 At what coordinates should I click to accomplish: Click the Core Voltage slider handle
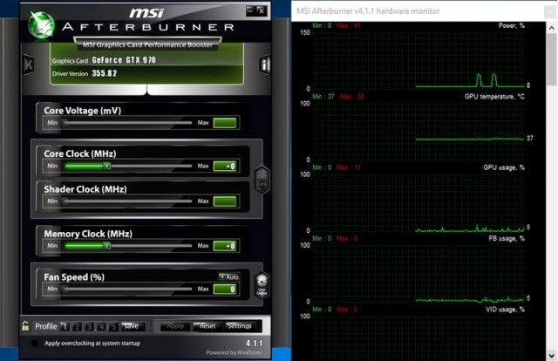[x=65, y=123]
